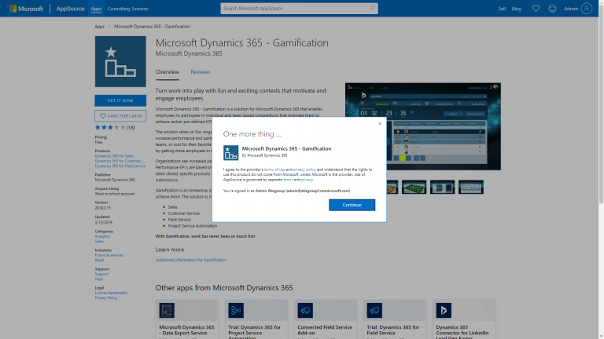Switch to the Reviews tab
Screen dimensions: 604x339
pos(200,71)
